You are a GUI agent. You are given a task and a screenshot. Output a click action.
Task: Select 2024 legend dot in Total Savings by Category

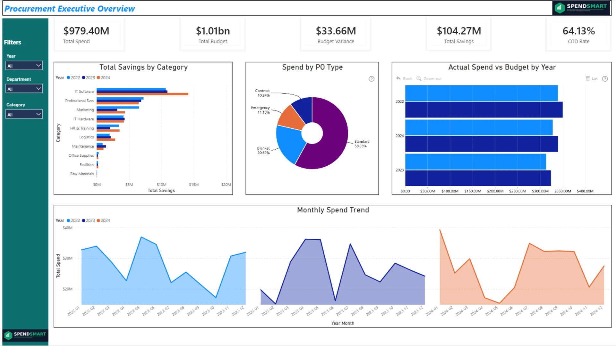[x=98, y=78]
